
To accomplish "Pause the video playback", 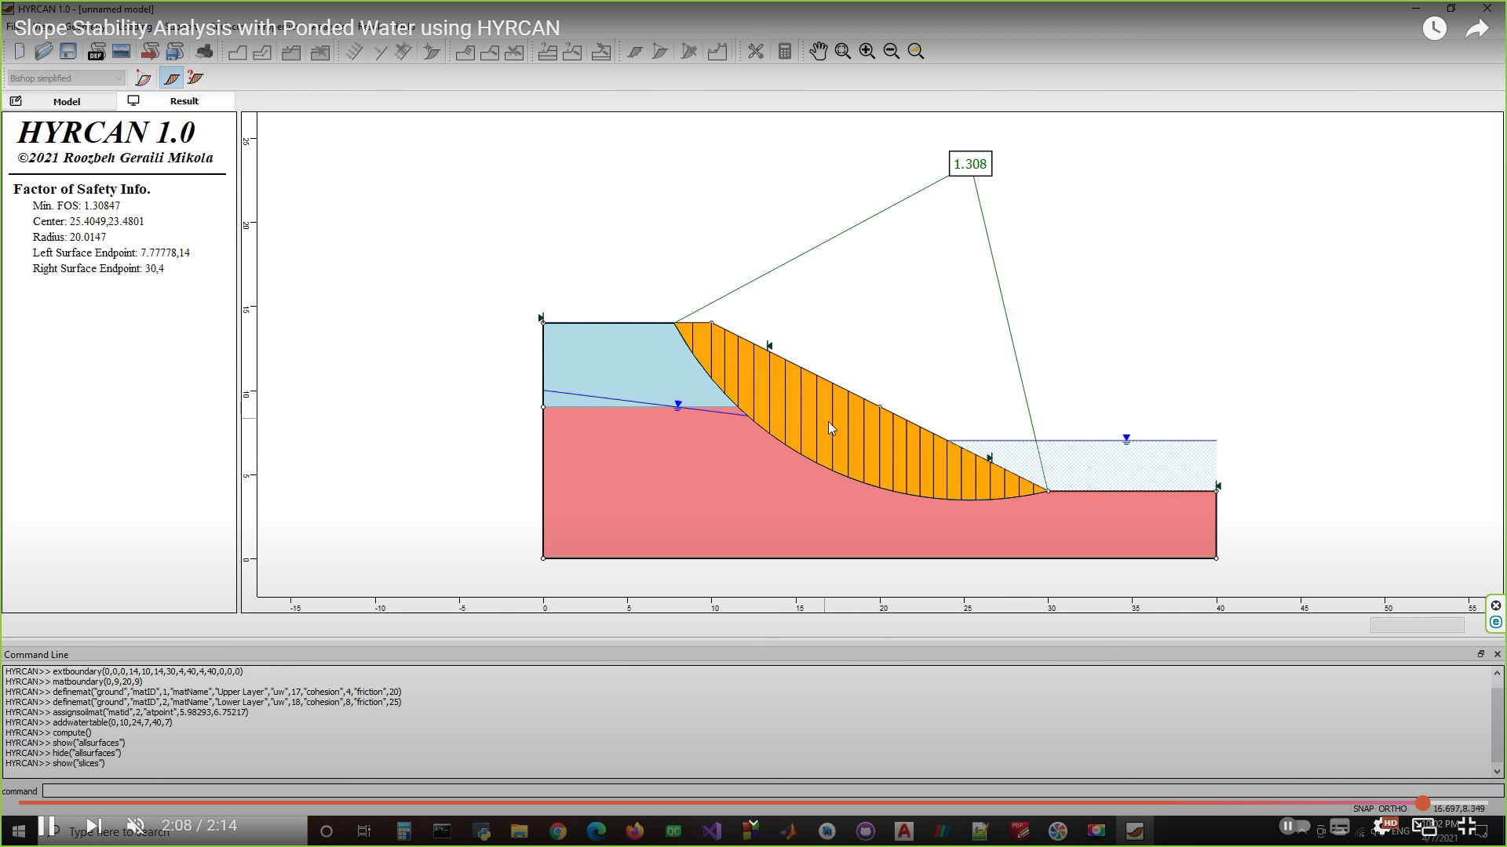I will pos(46,826).
